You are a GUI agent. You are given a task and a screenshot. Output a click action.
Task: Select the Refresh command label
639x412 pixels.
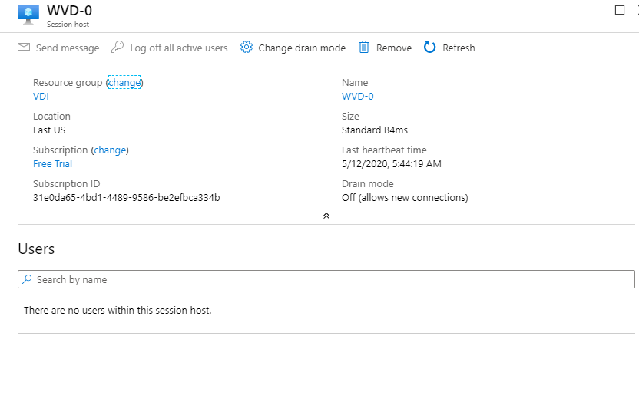click(x=459, y=48)
